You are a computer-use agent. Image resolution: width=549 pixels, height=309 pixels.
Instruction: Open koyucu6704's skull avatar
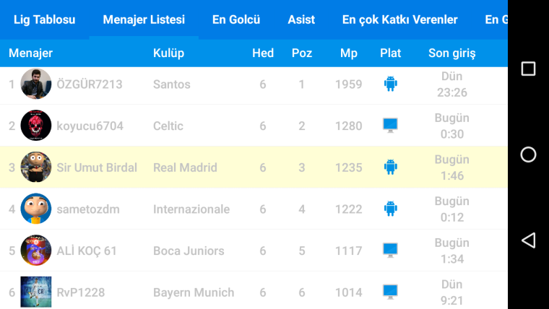(35, 126)
